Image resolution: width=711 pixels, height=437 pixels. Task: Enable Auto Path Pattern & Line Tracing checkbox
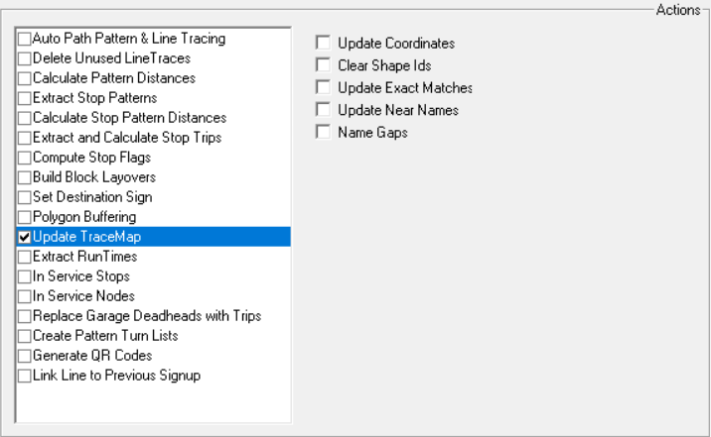25,39
